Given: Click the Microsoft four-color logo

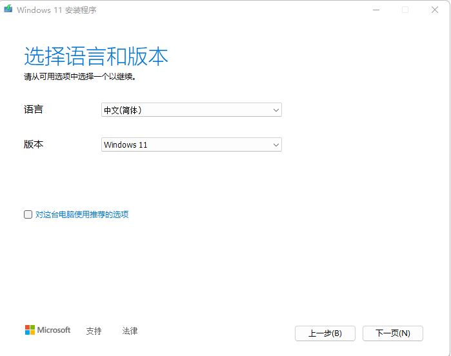Looking at the screenshot, I should point(30,330).
